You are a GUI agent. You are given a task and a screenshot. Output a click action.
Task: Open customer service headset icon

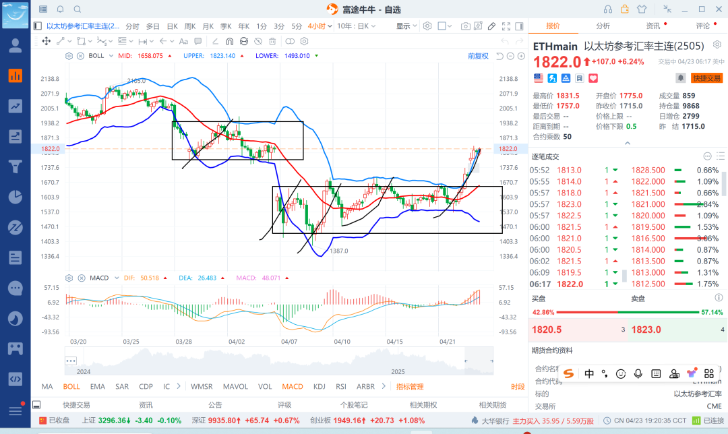tap(608, 9)
